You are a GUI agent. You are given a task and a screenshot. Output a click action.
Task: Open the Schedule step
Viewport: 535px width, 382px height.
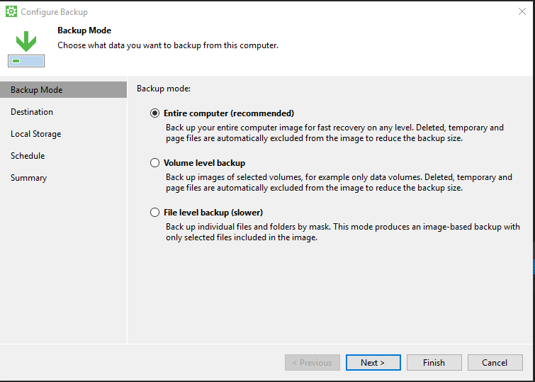28,156
